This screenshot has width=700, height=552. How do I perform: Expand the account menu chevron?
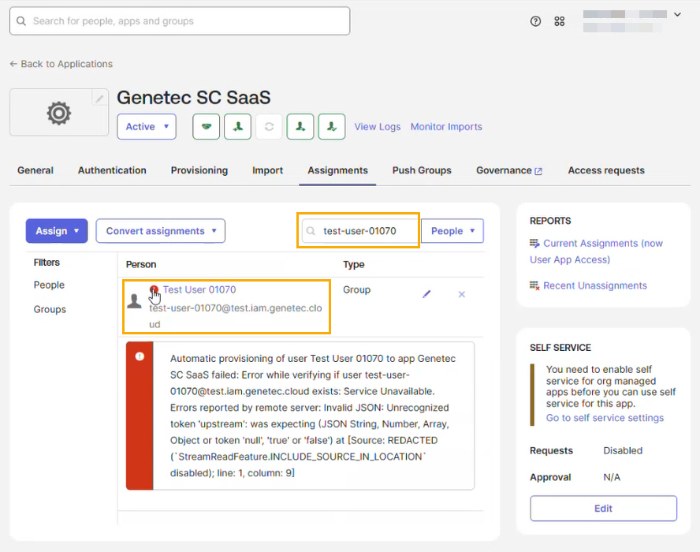677,15
